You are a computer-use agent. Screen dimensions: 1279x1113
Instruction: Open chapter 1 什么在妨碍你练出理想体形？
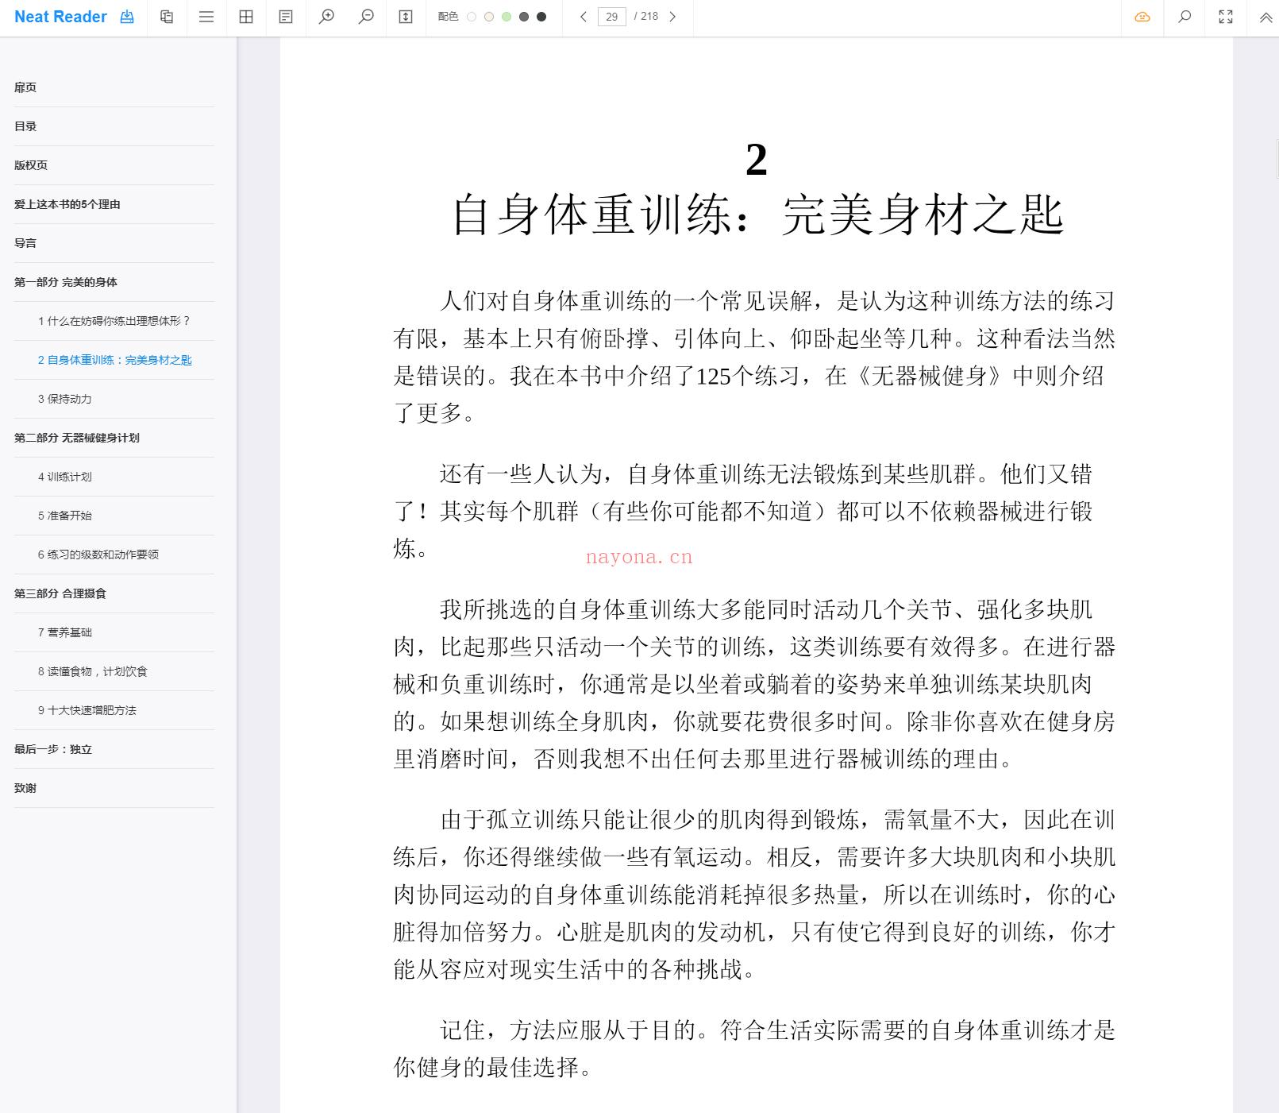pyautogui.click(x=114, y=321)
